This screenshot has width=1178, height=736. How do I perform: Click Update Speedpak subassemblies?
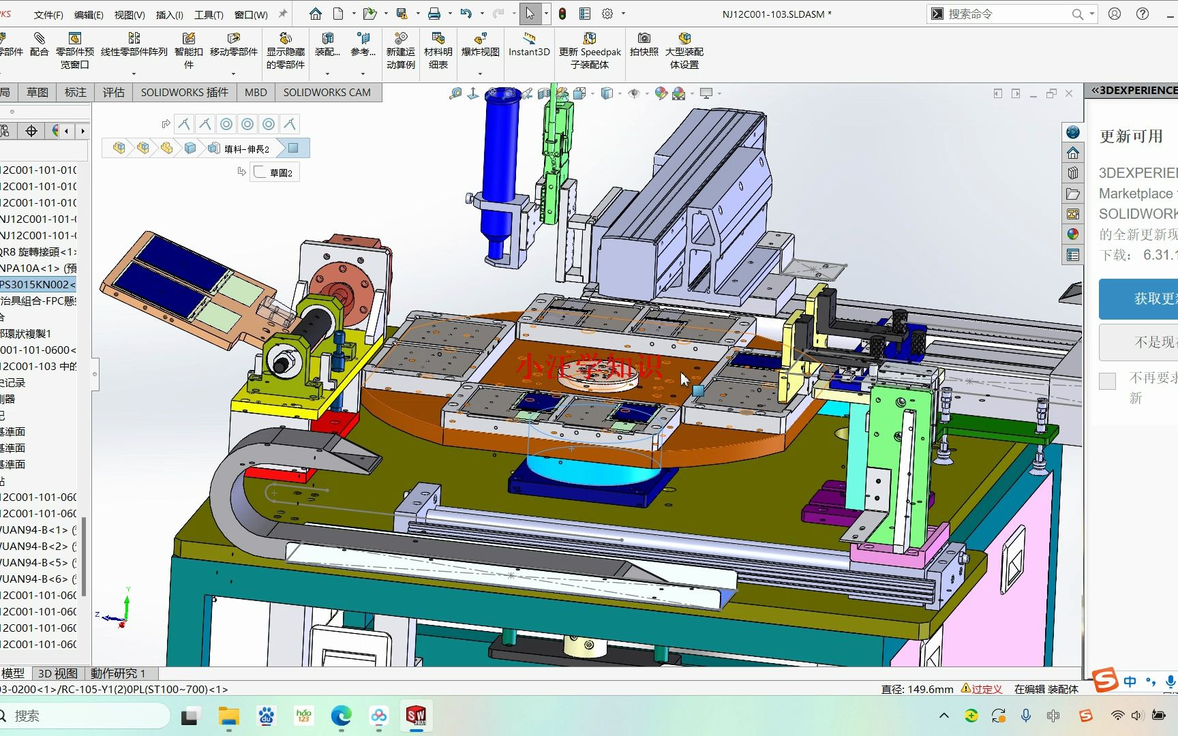click(590, 51)
